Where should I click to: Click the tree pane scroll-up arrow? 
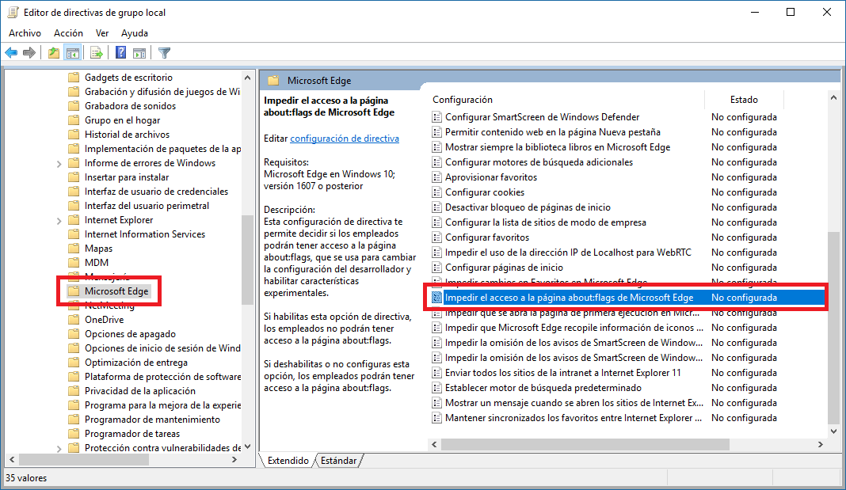pos(248,78)
